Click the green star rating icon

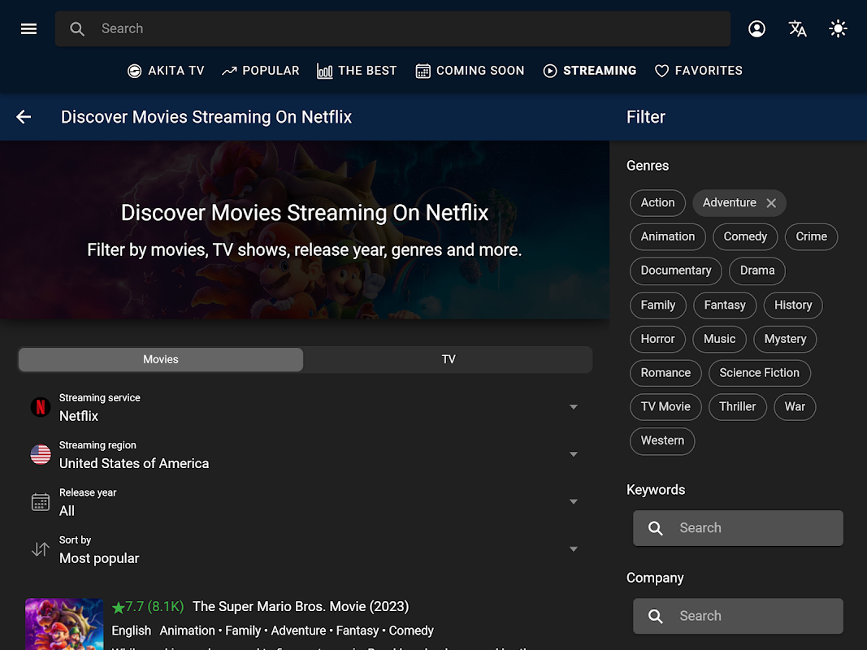pyautogui.click(x=118, y=608)
